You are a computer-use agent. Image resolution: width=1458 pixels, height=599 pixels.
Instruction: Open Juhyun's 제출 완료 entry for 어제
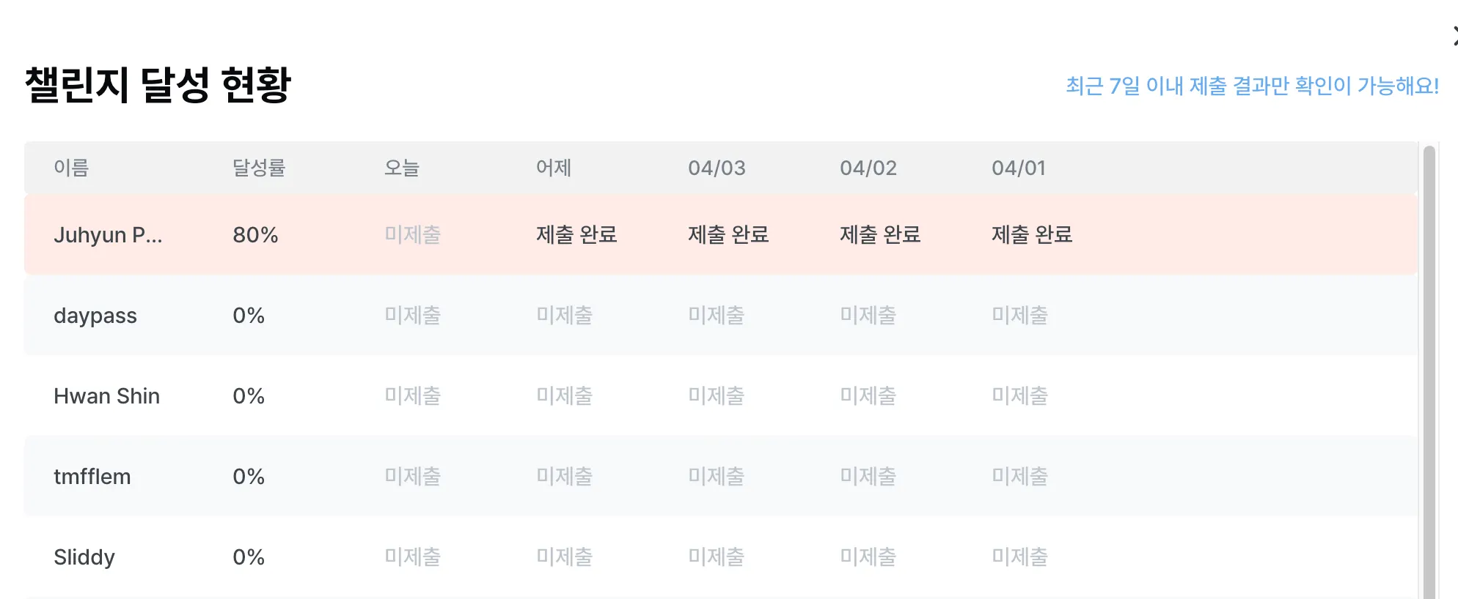pyautogui.click(x=576, y=234)
